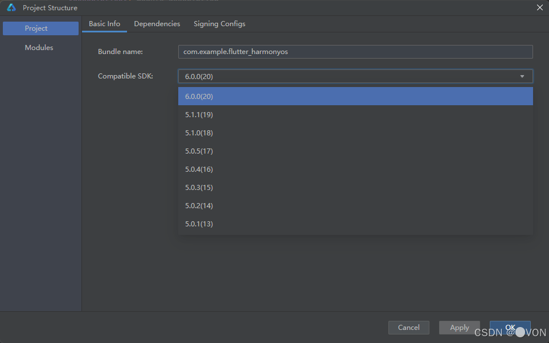The height and width of the screenshot is (343, 549).
Task: Choose 5.0.2(14) from the SDK list
Action: pyautogui.click(x=355, y=205)
